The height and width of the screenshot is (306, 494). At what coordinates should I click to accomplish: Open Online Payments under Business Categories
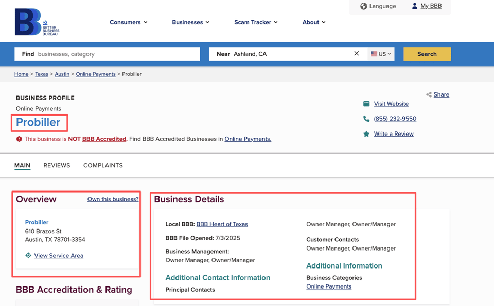click(x=329, y=286)
